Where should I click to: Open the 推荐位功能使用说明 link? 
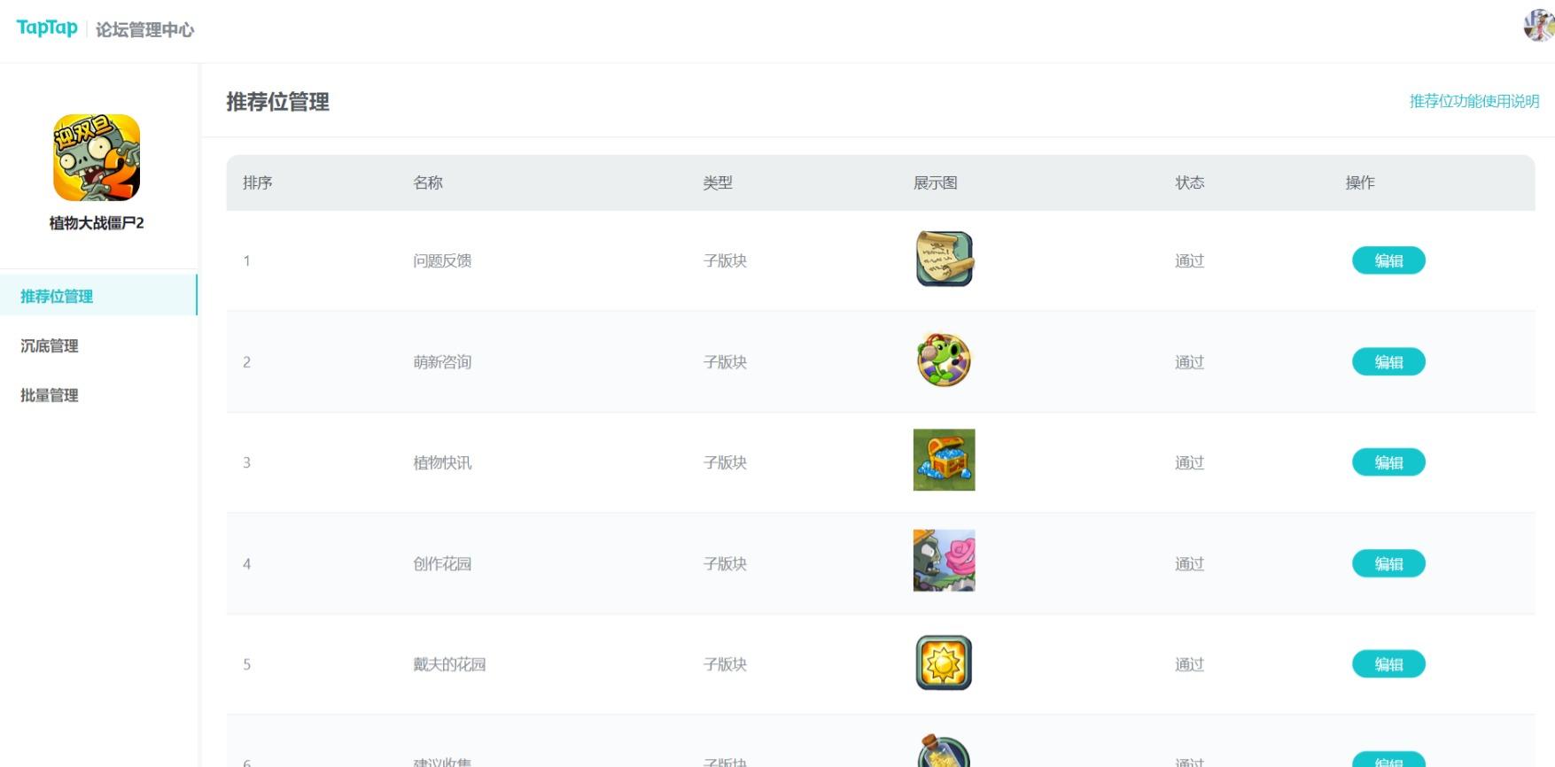click(x=1474, y=101)
